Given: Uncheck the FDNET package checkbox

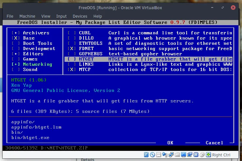Looking at the screenshot, I should click(72, 49).
